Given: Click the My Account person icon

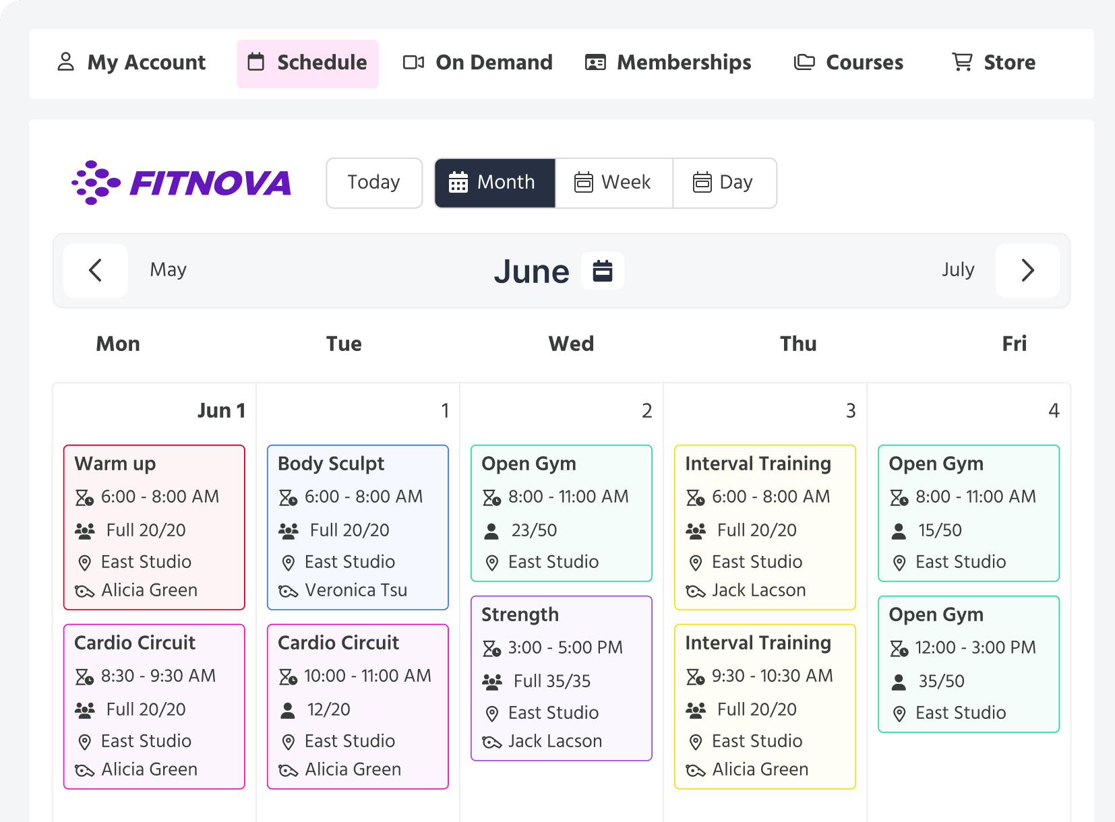Looking at the screenshot, I should [65, 62].
